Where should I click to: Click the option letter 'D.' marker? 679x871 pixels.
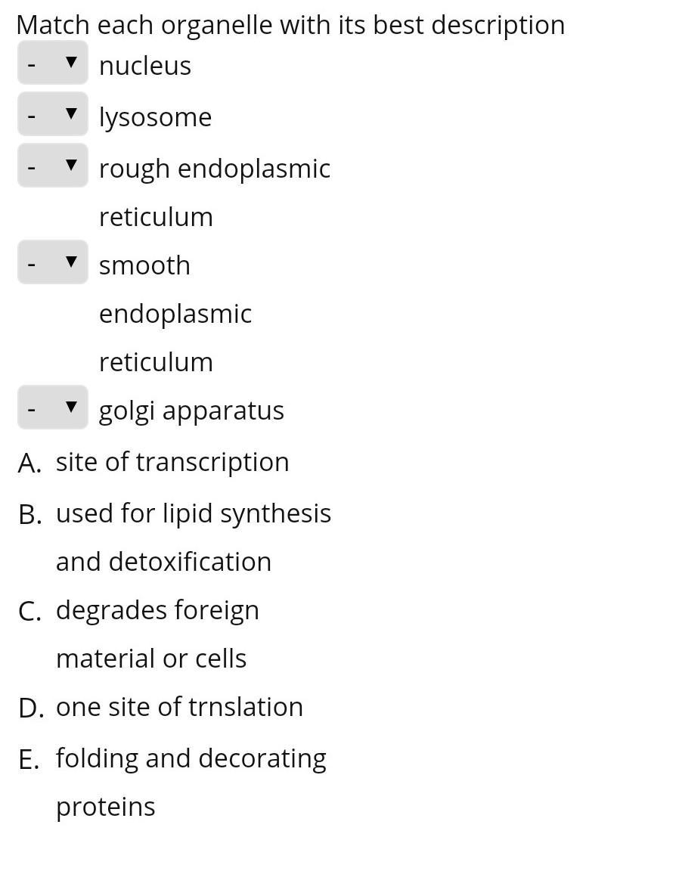point(30,708)
